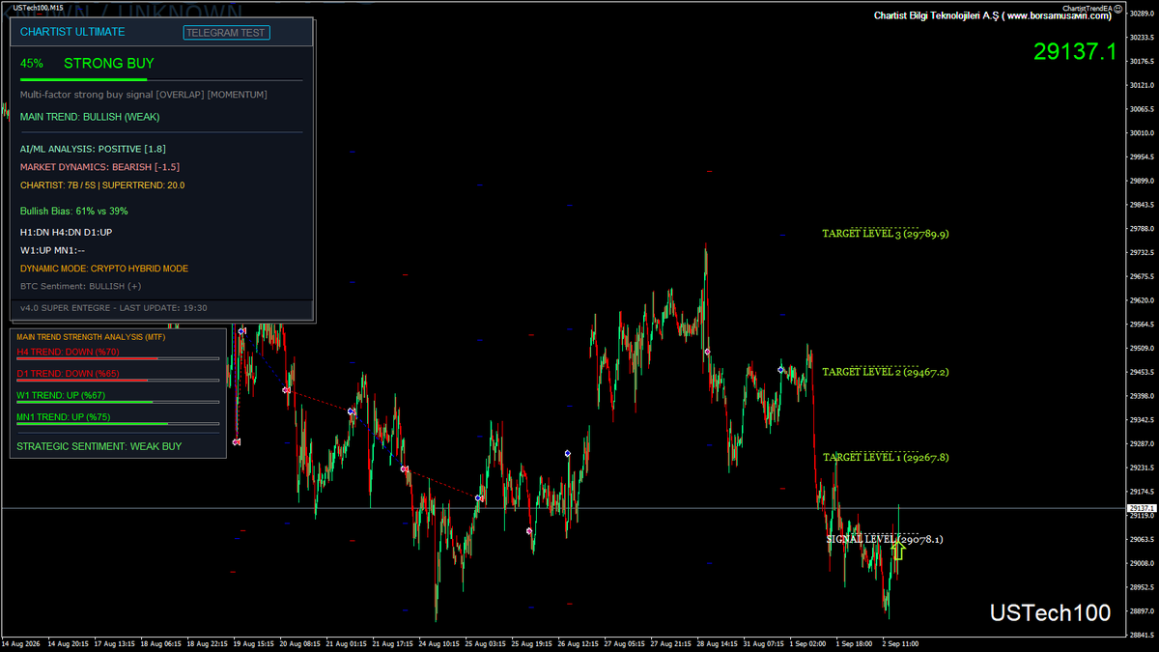Screen dimensions: 1159x652
Task: Select the TARGET LEVEL 2 (29467.2) label
Action: (886, 372)
